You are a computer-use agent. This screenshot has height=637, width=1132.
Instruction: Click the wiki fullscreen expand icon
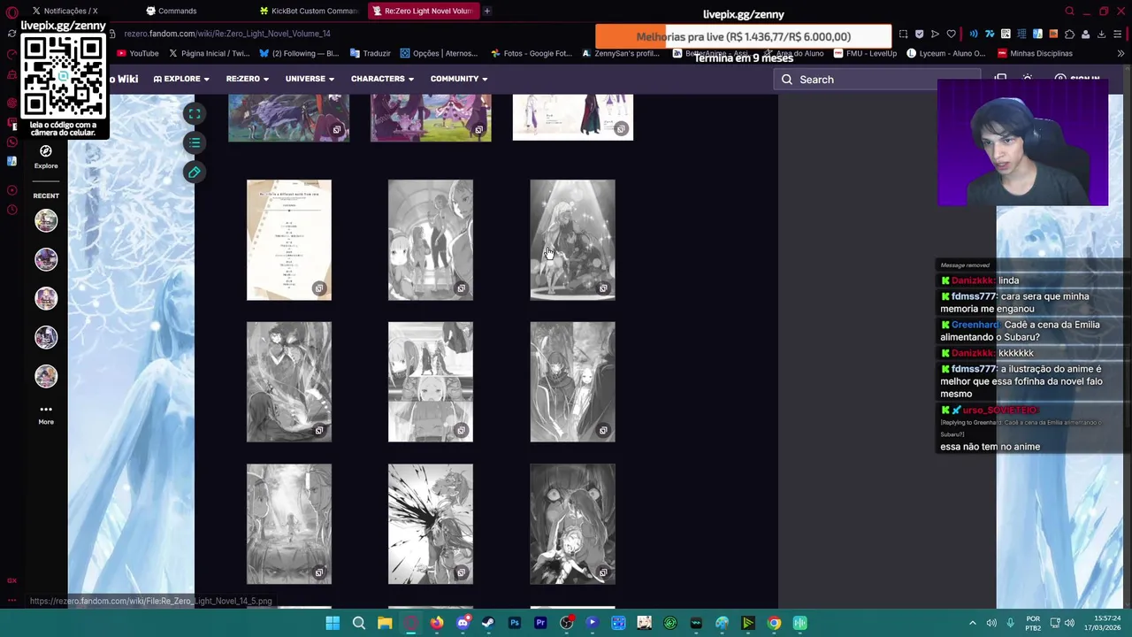point(195,113)
